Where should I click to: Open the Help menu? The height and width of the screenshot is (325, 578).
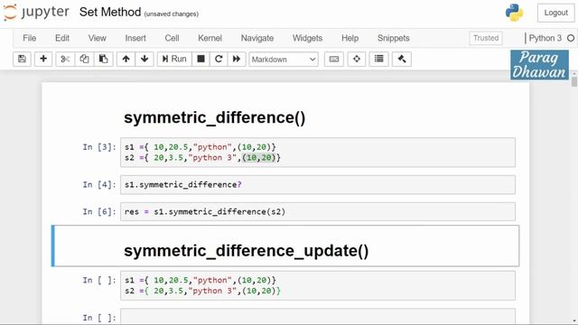pos(350,38)
